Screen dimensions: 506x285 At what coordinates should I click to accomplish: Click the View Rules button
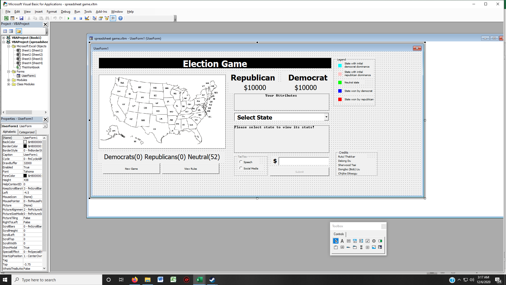point(190,168)
